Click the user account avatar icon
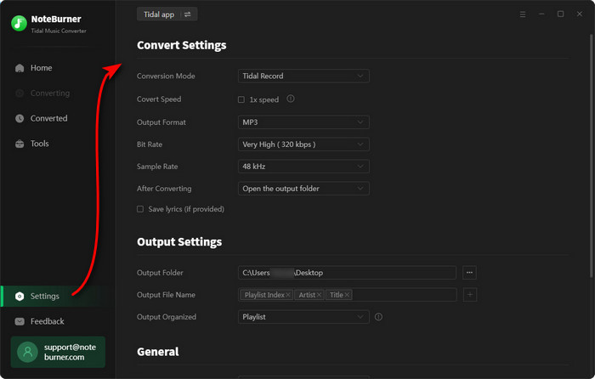595x379 pixels. 27,352
